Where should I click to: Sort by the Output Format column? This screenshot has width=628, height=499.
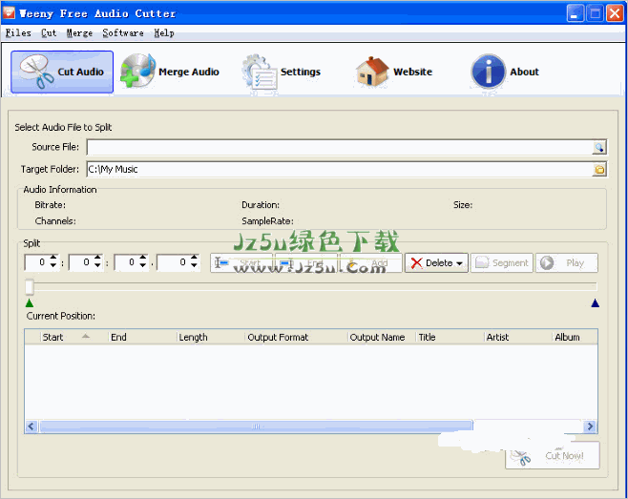tap(296, 337)
